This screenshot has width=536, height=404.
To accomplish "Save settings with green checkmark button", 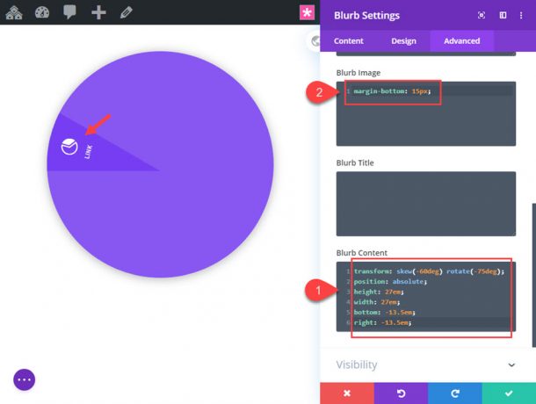I will coord(508,393).
